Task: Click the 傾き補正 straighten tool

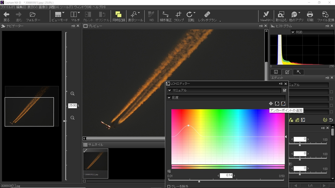Action: (x=166, y=16)
